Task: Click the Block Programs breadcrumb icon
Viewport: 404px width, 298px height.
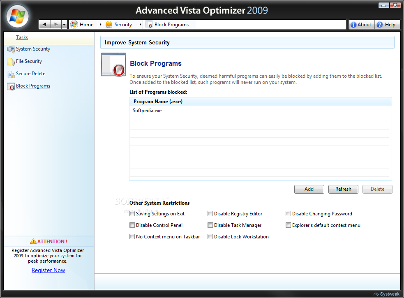Action: (x=149, y=25)
